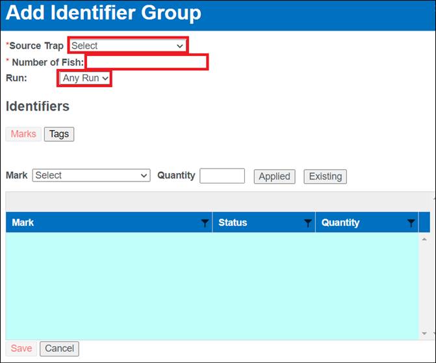Open the Status column filter icon
This screenshot has height=363, width=436.
pyautogui.click(x=308, y=223)
